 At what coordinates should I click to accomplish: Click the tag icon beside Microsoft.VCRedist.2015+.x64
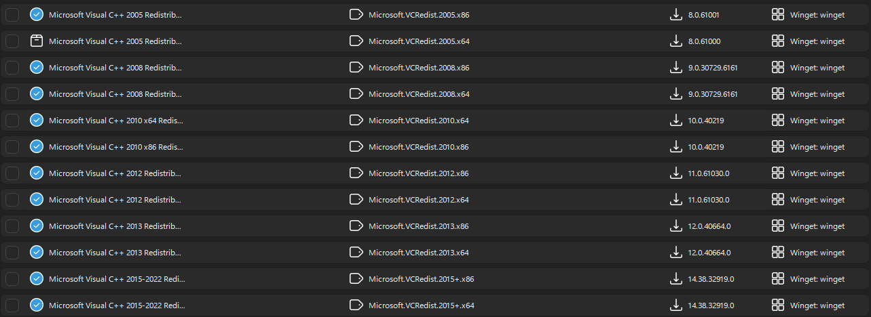click(356, 305)
